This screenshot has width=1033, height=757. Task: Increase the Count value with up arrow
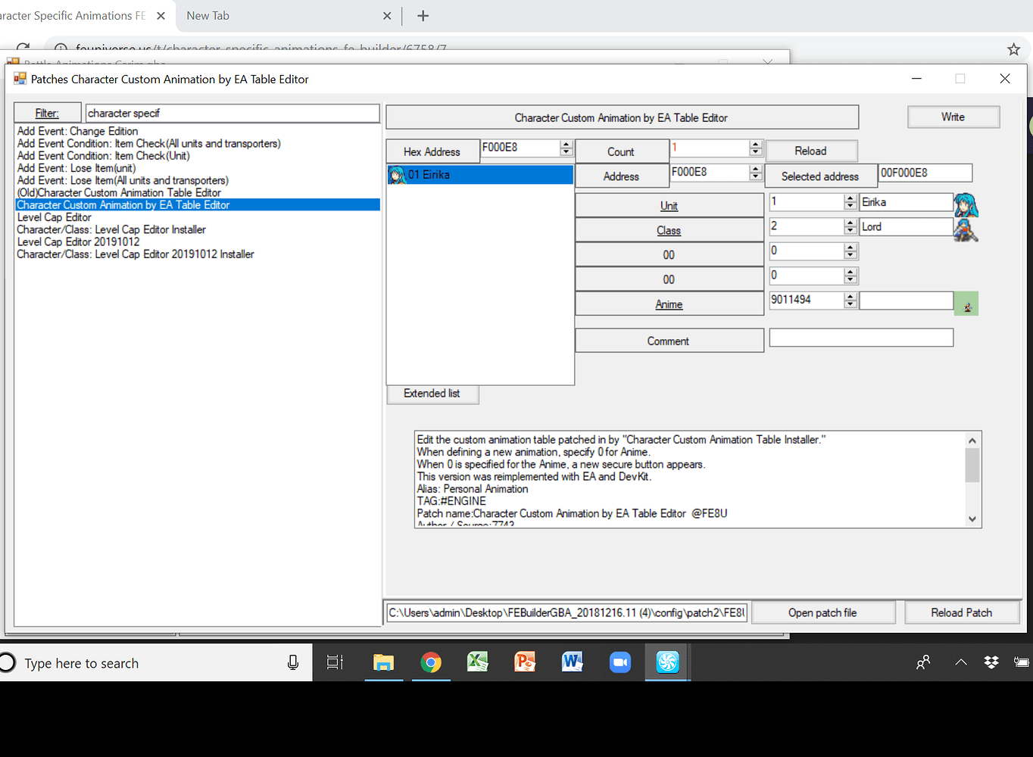[755, 144]
